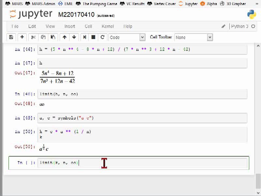Open the Edit menu
Screen dimensions: 261x196
pos(32,26)
